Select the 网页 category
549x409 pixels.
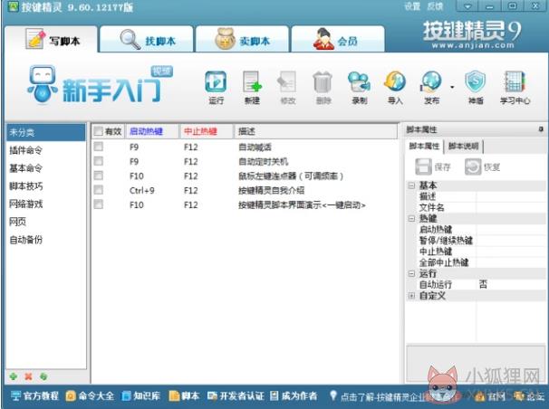[46, 222]
